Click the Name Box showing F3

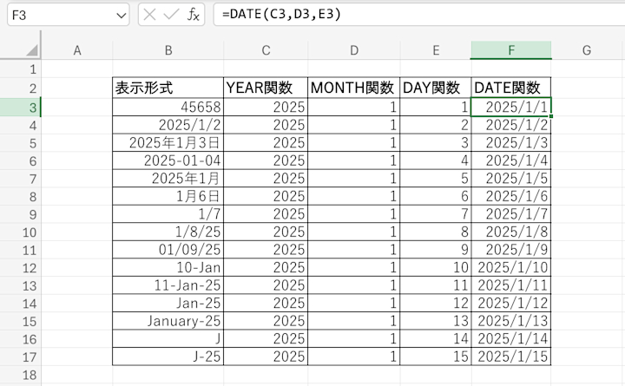click(69, 15)
